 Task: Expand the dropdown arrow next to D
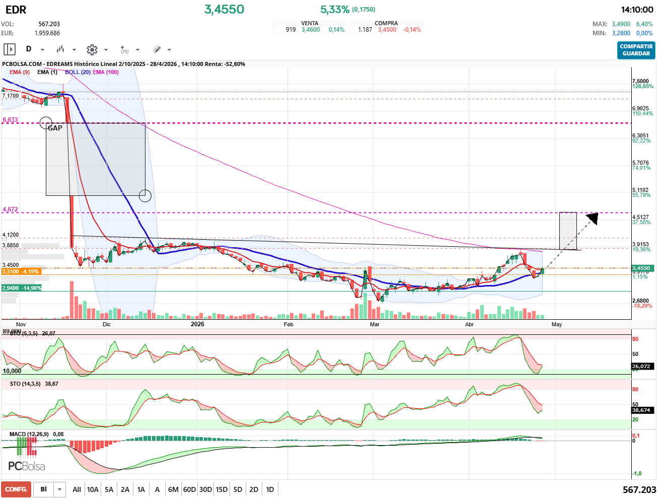pyautogui.click(x=42, y=50)
